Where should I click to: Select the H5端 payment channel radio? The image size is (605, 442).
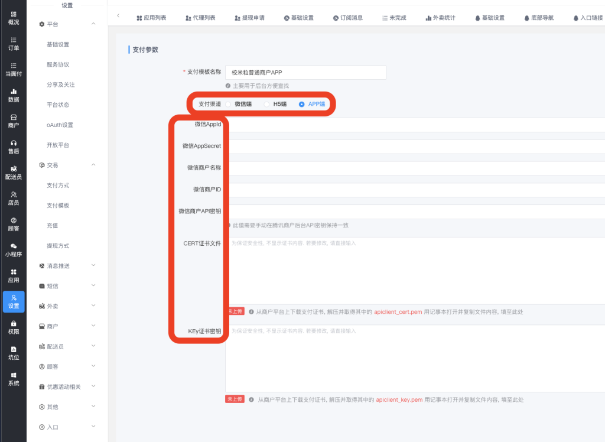[267, 104]
